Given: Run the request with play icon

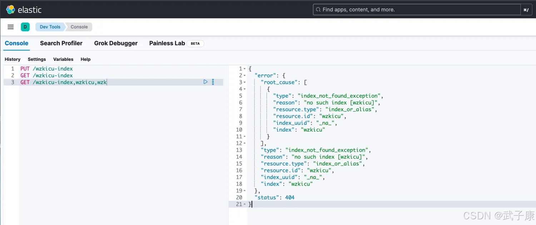Looking at the screenshot, I should (x=205, y=82).
